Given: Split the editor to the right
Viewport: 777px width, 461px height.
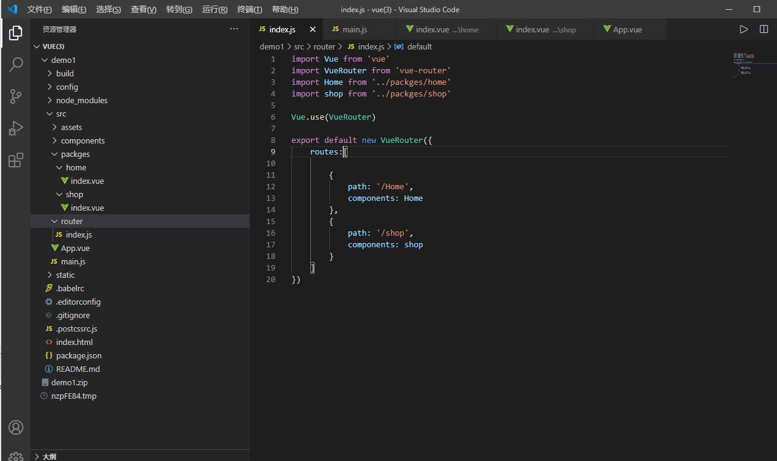Looking at the screenshot, I should (x=764, y=29).
